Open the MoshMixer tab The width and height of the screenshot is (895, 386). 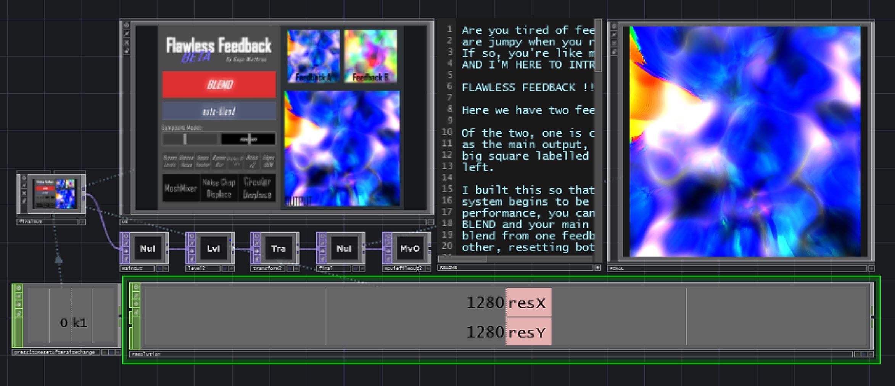[x=181, y=188]
